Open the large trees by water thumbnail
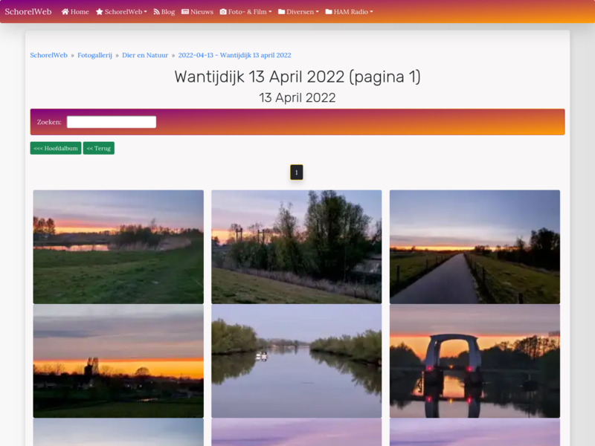Viewport: 595px width, 446px height. [x=296, y=247]
